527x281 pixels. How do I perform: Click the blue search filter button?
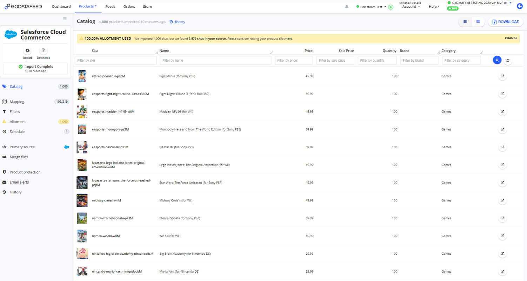(497, 60)
